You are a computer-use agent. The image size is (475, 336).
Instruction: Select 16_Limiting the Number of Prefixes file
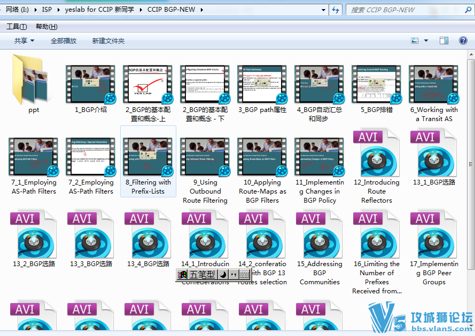point(377,252)
